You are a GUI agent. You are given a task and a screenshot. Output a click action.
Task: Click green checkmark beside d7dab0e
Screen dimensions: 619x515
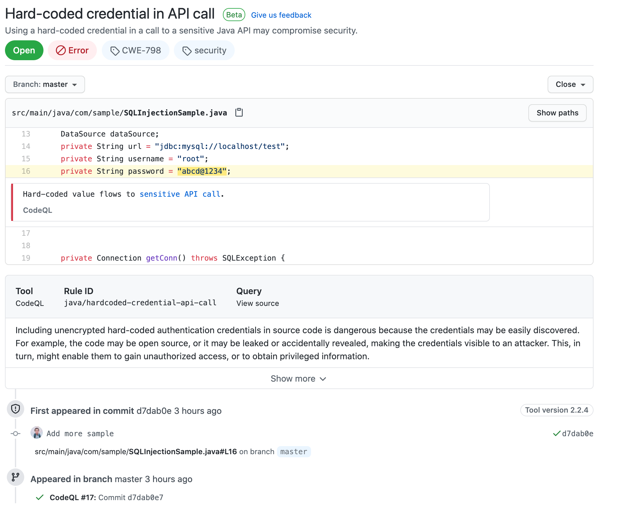[x=556, y=434]
